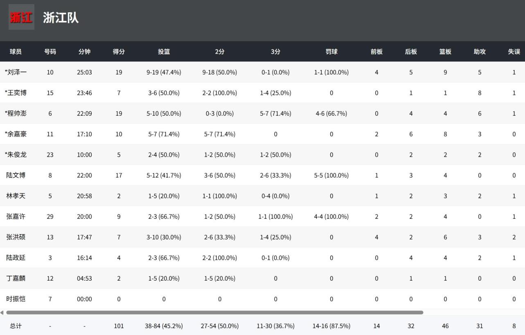This screenshot has width=525, height=335.
Task: Click the 浙江队 team title
Action: coord(61,18)
